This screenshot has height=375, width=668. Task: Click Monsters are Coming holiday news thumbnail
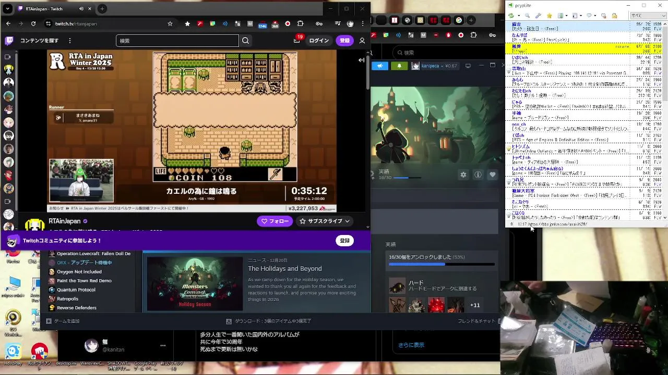(x=195, y=283)
